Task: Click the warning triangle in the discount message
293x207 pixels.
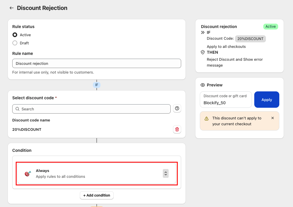Action: pos(206,118)
